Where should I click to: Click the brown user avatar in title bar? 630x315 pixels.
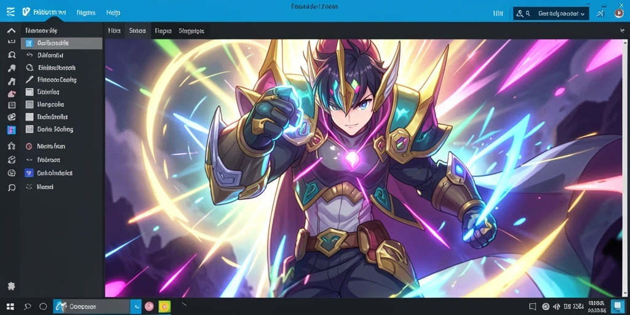tap(619, 14)
